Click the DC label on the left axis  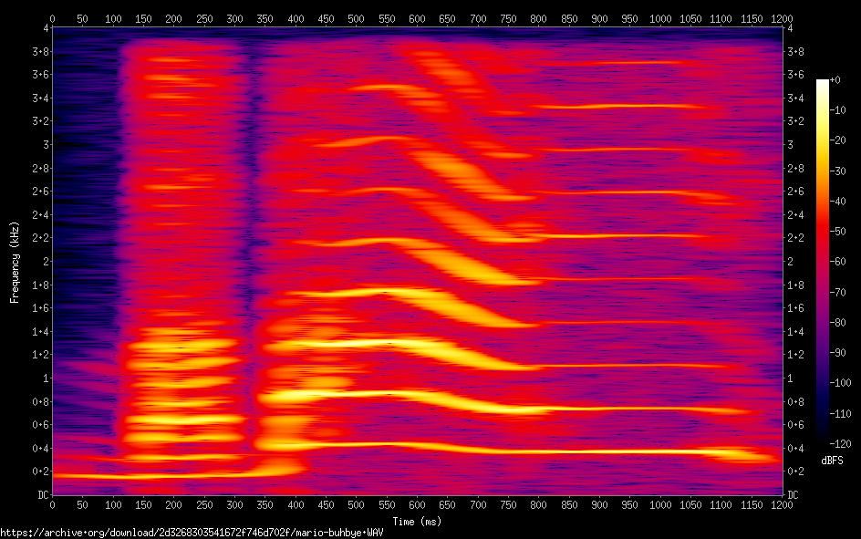(x=41, y=494)
